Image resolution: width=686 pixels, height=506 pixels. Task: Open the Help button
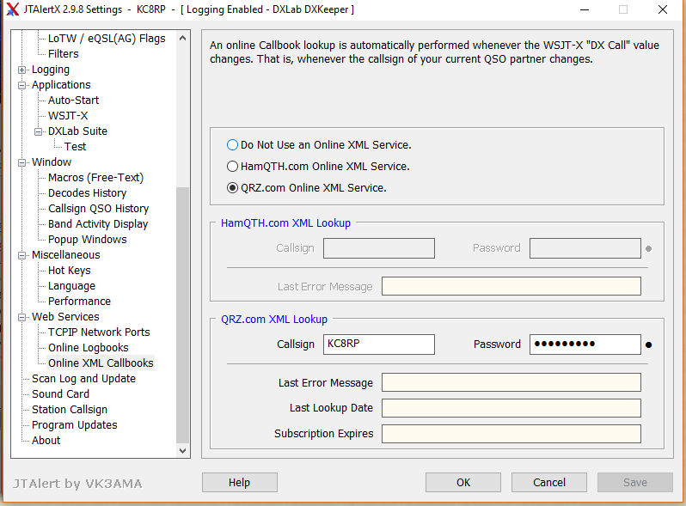click(x=239, y=483)
